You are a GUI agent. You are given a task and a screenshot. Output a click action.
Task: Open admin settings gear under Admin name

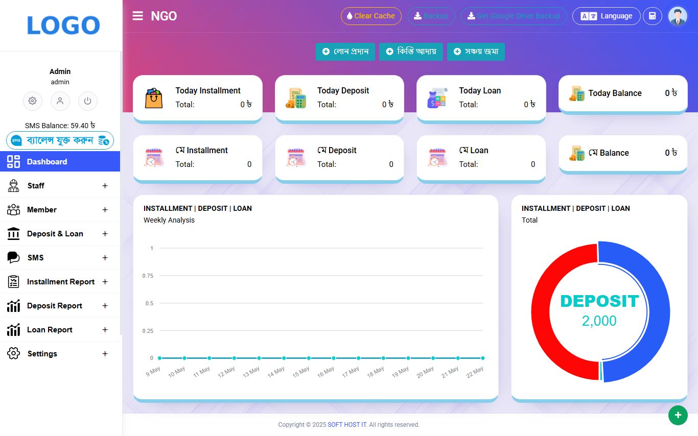point(33,101)
